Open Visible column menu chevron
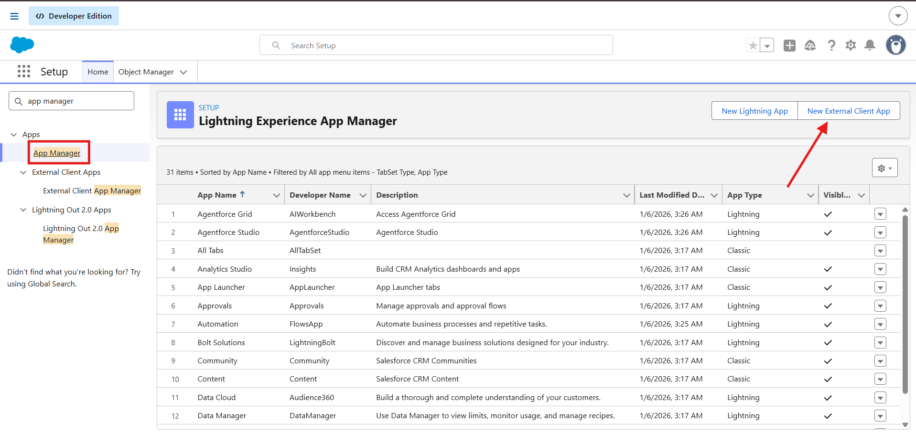 862,195
